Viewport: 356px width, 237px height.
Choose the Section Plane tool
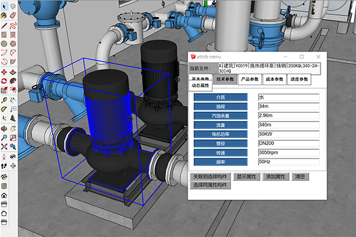[13, 166]
